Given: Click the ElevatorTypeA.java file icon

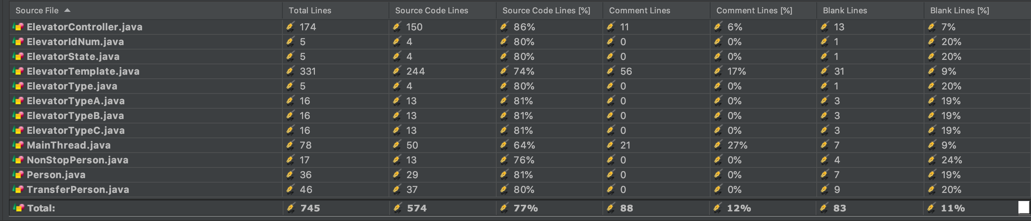Looking at the screenshot, I should click(x=18, y=101).
